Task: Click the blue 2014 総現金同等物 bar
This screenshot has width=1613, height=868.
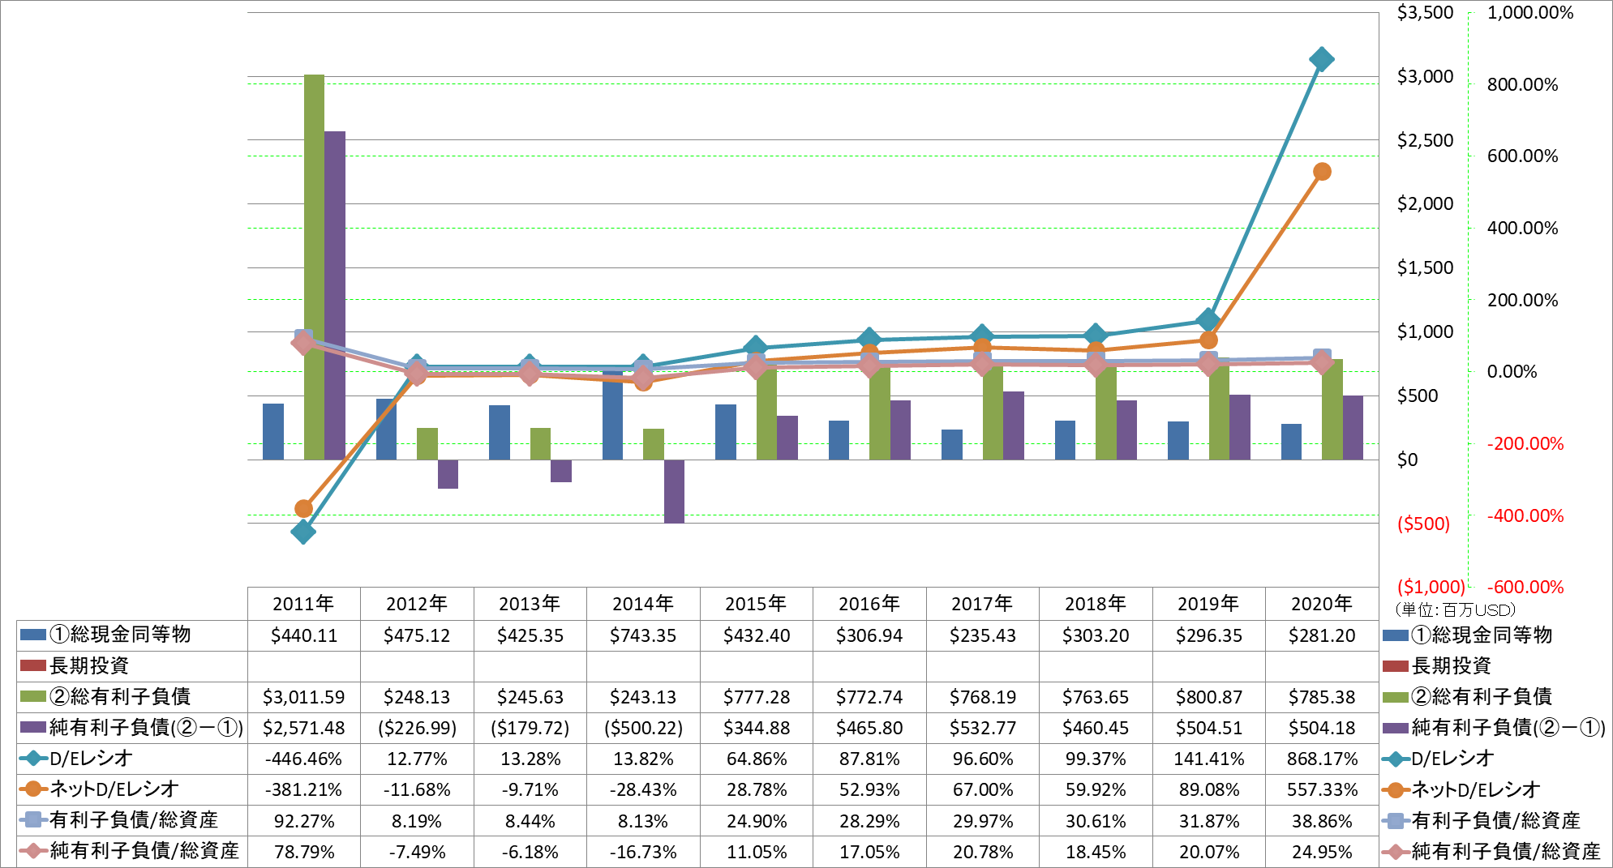Action: point(612,415)
